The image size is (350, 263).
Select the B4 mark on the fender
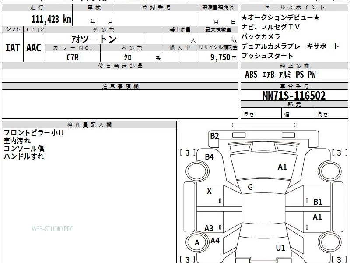[210, 157]
